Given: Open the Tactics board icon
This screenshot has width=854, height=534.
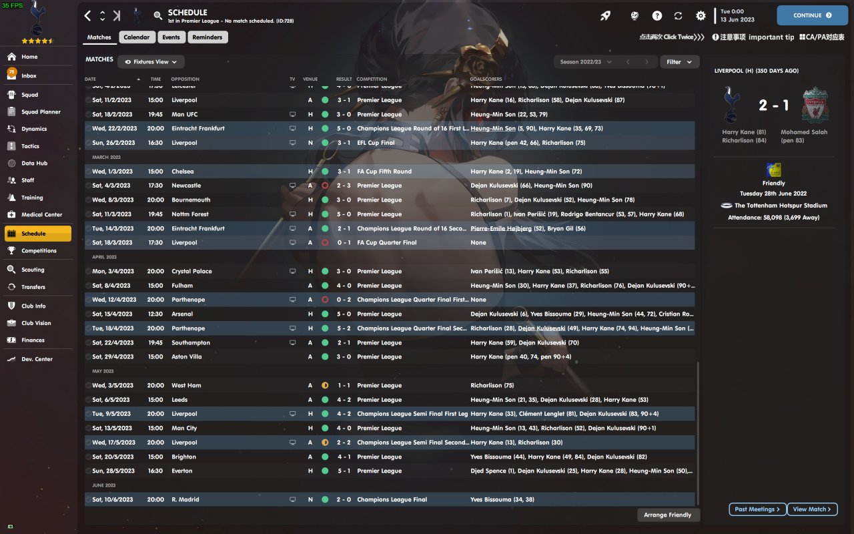Looking at the screenshot, I should click(x=11, y=146).
